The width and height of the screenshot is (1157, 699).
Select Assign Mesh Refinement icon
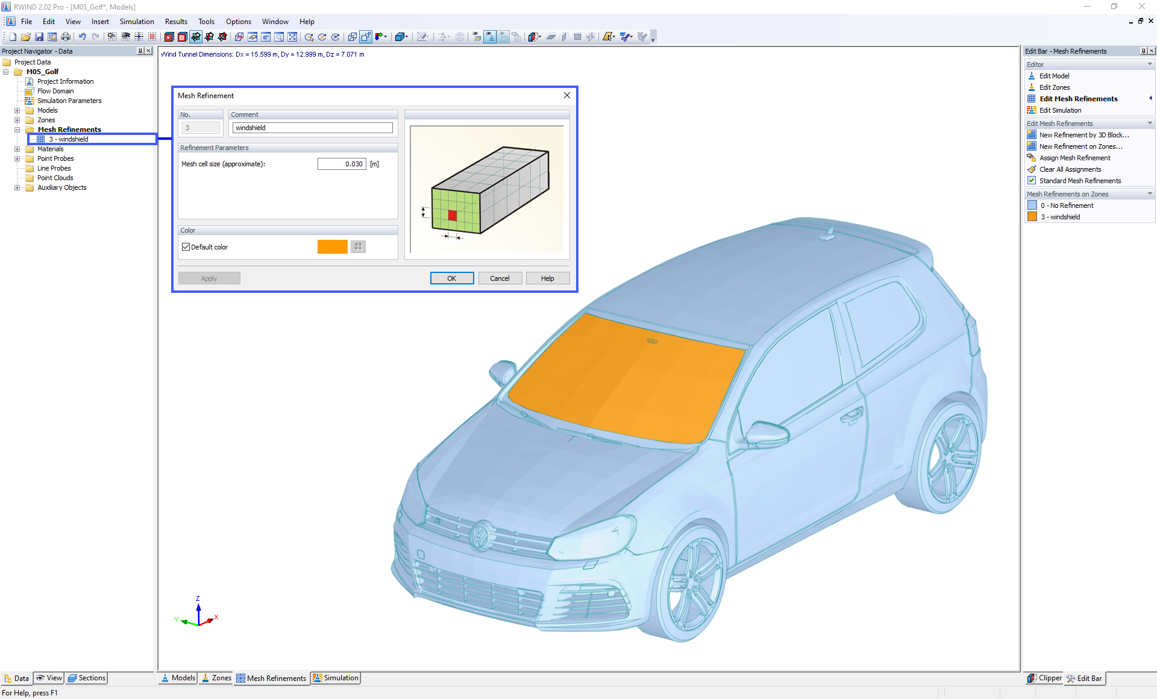coord(1030,157)
